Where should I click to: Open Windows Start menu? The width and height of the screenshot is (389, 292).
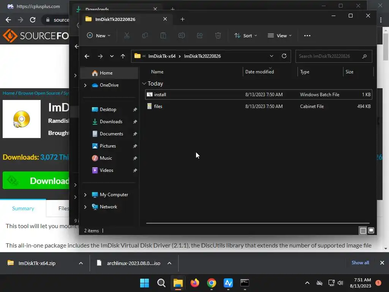click(144, 283)
